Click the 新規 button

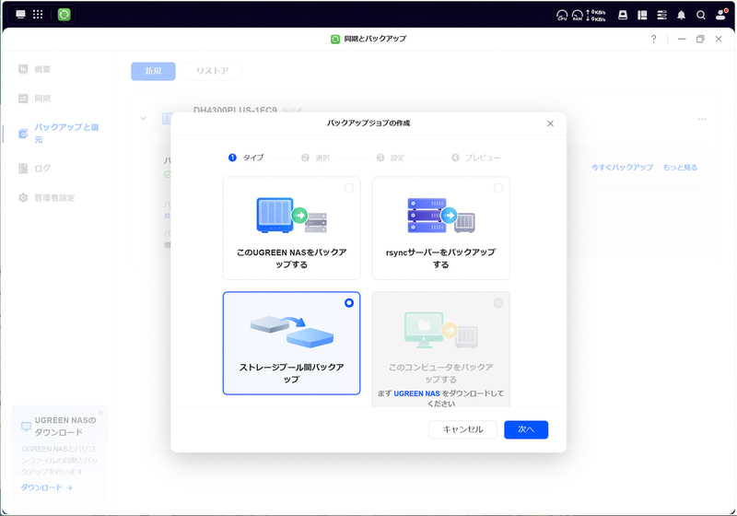[x=153, y=71]
